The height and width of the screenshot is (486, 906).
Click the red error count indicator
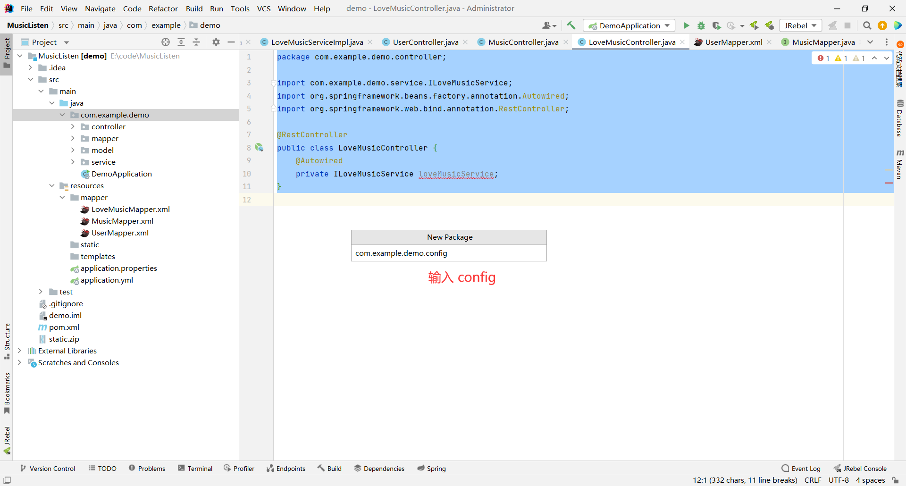click(x=823, y=58)
